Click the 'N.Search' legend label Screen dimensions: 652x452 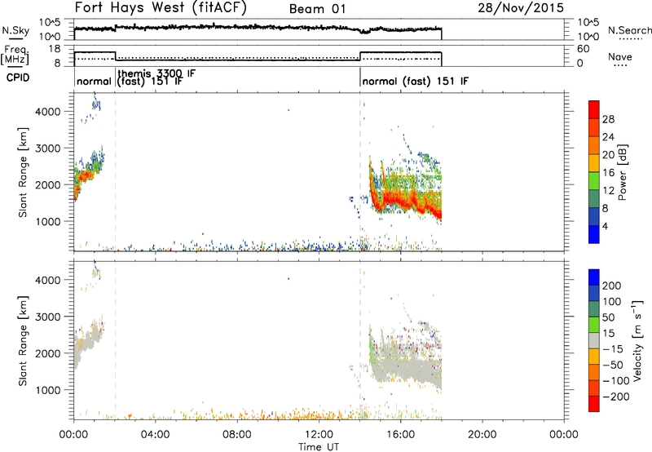click(629, 30)
